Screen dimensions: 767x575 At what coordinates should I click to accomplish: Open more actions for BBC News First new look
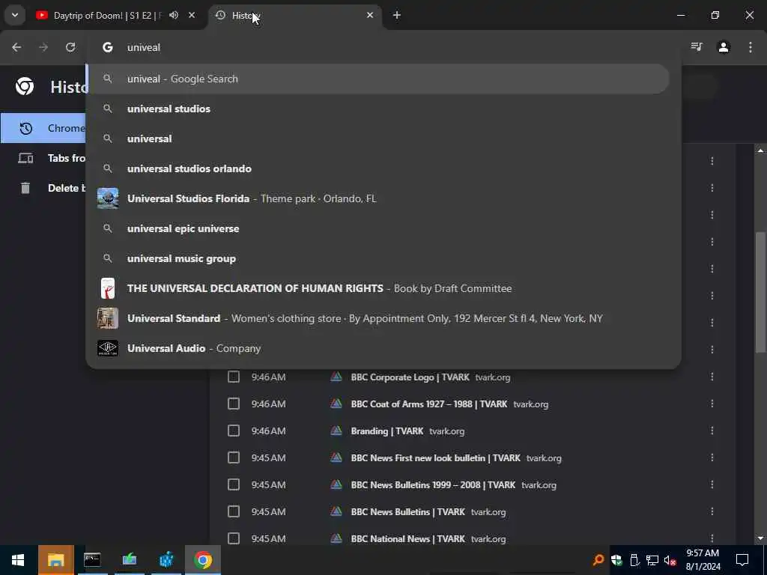point(712,457)
